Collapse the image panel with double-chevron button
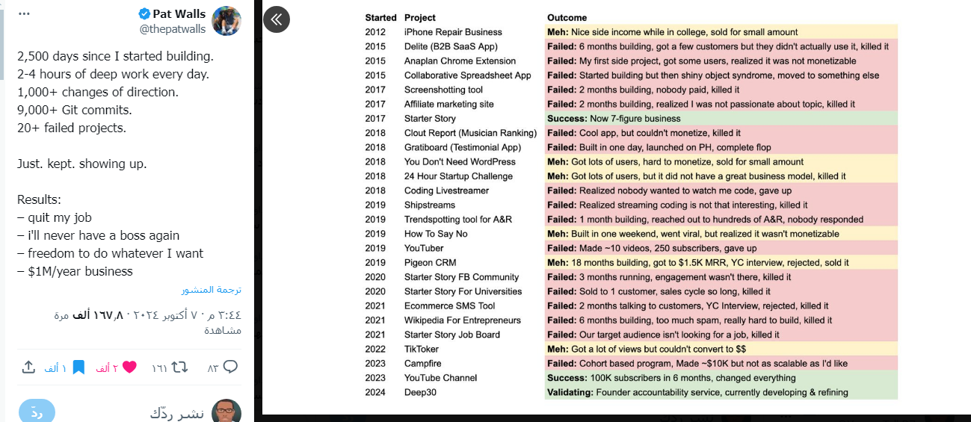The image size is (971, 422). pos(277,19)
